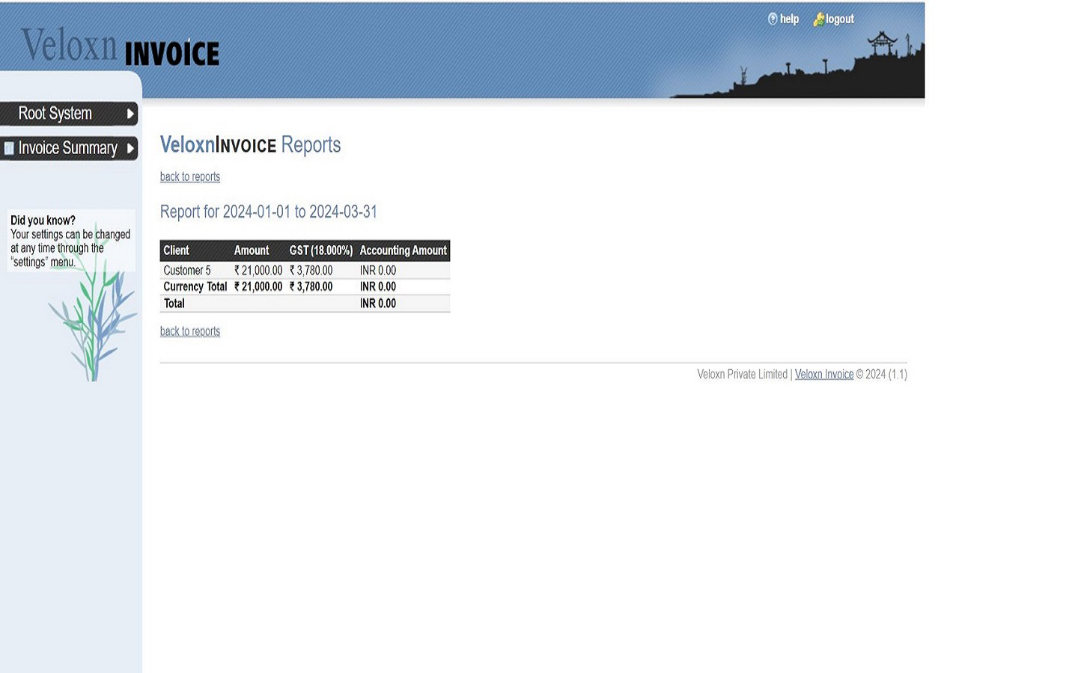
Task: Click the Veloxn Invoice header logo
Action: click(121, 47)
